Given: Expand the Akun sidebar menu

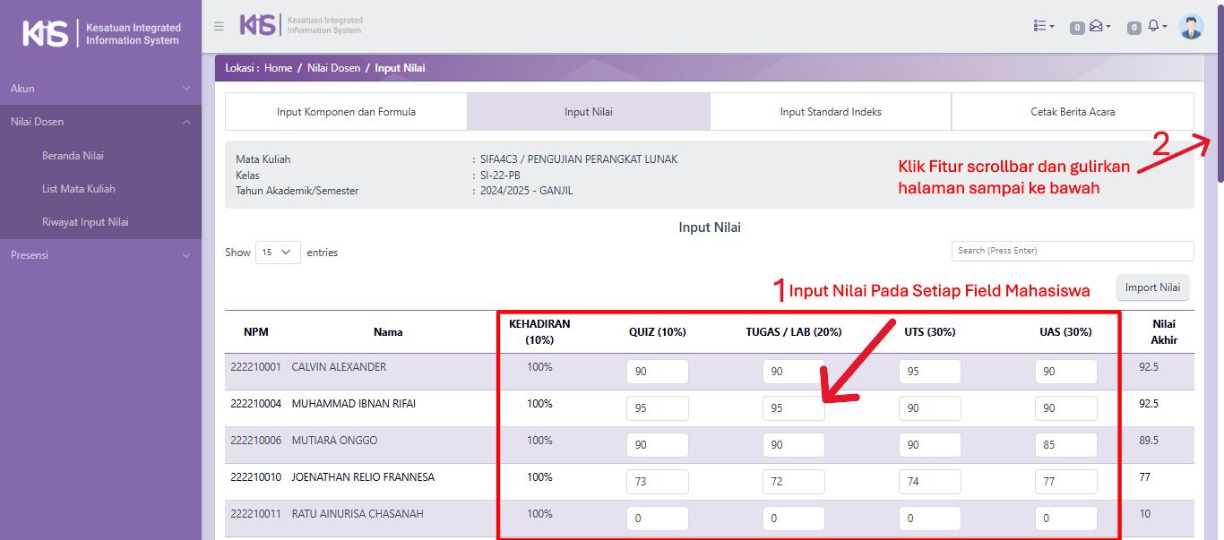Looking at the screenshot, I should (100, 89).
